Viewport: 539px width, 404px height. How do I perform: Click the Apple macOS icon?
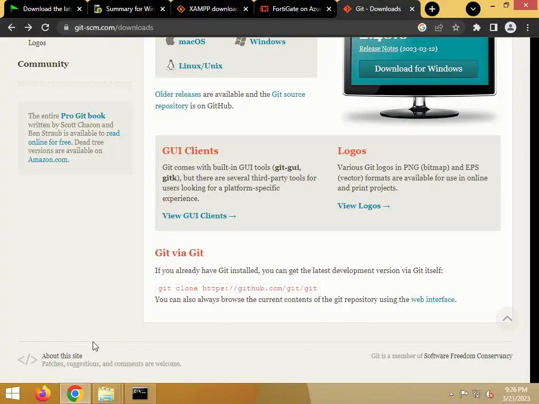(170, 41)
